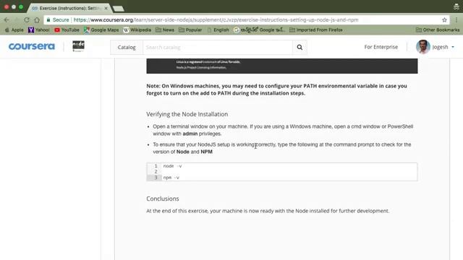This screenshot has width=463, height=260.
Task: Click the Chrome incognito-style icon at top right
Action: pos(456,6)
